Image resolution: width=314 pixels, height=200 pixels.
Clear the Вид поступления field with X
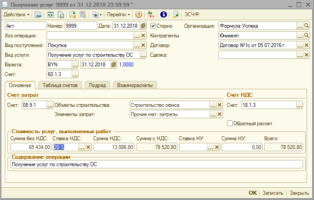[143, 45]
